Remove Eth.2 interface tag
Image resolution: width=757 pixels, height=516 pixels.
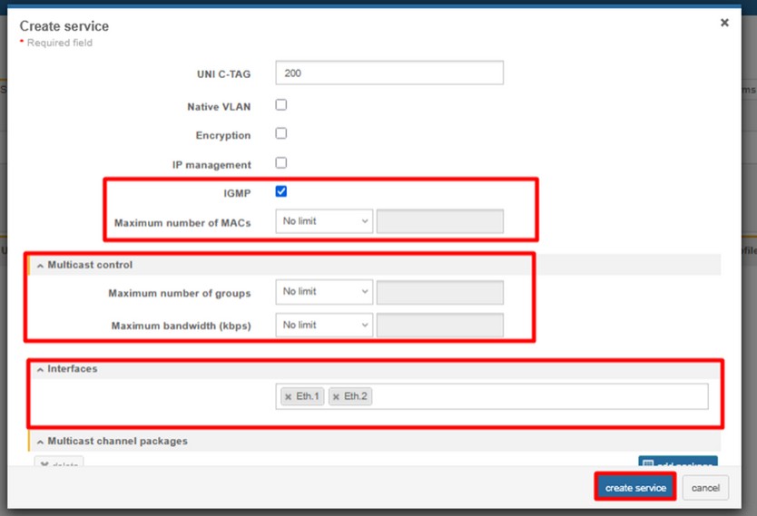coord(336,397)
